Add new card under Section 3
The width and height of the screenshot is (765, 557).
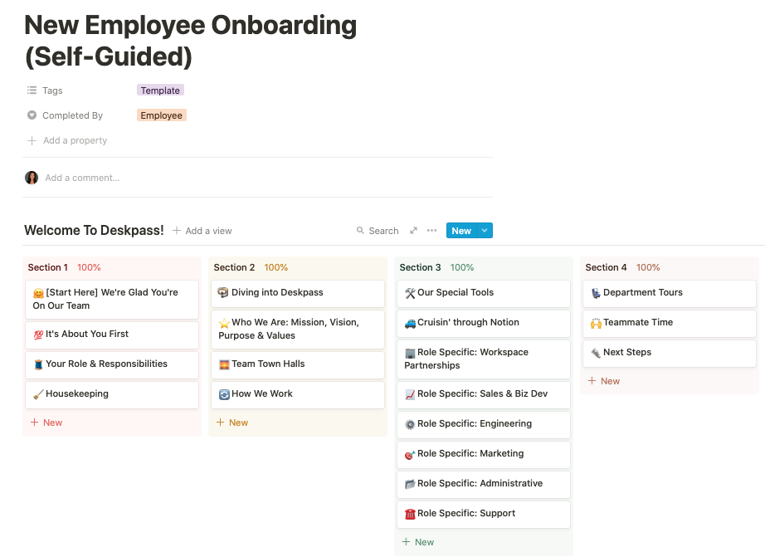(x=419, y=542)
